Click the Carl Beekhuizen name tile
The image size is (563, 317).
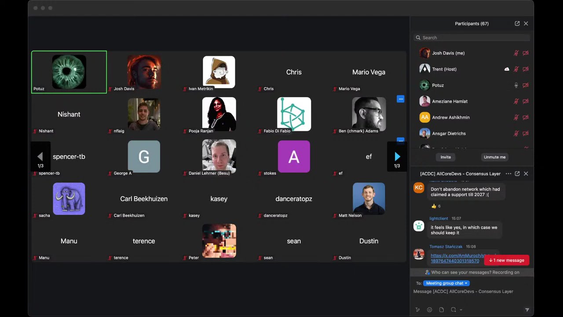click(x=144, y=199)
